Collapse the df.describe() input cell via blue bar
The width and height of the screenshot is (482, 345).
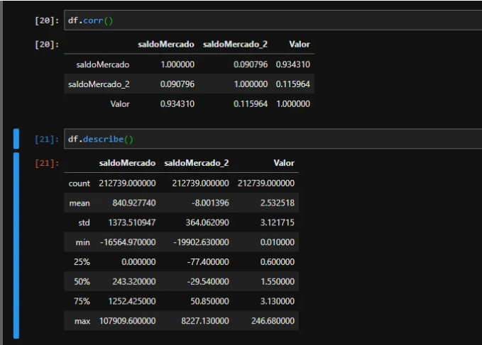[x=16, y=139]
